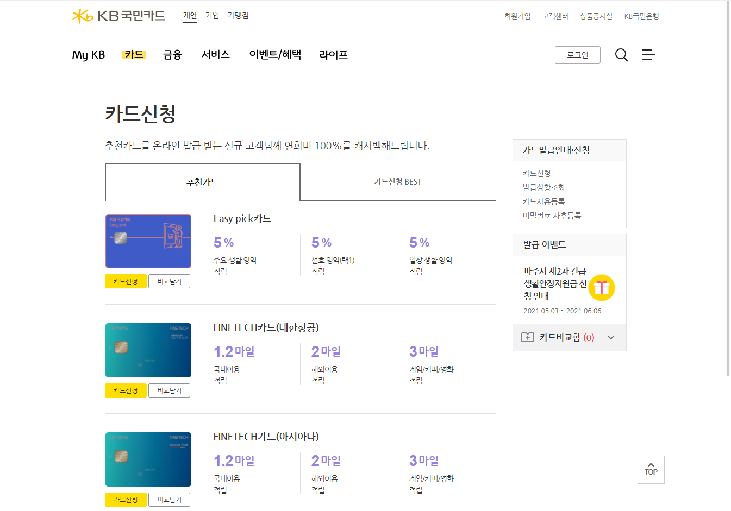Apply for FINETECH카드(대한항공) with 카드신청
731x511 pixels.
(126, 390)
